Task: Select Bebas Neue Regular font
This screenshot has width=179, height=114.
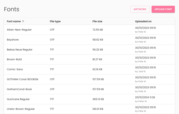Action: point(89,50)
